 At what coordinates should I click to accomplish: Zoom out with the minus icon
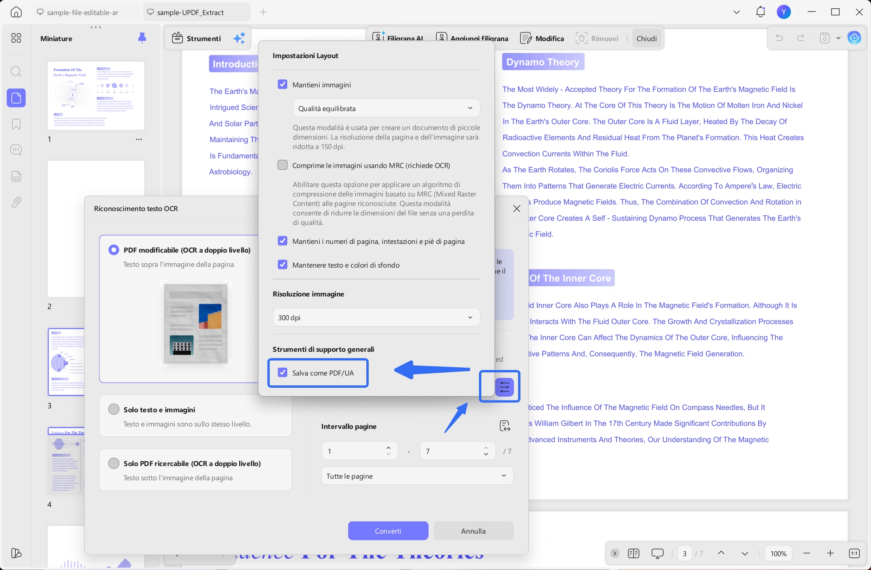click(x=807, y=553)
